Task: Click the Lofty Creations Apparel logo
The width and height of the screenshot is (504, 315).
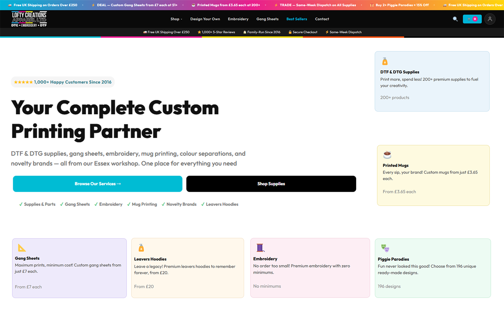Action: 29,19
